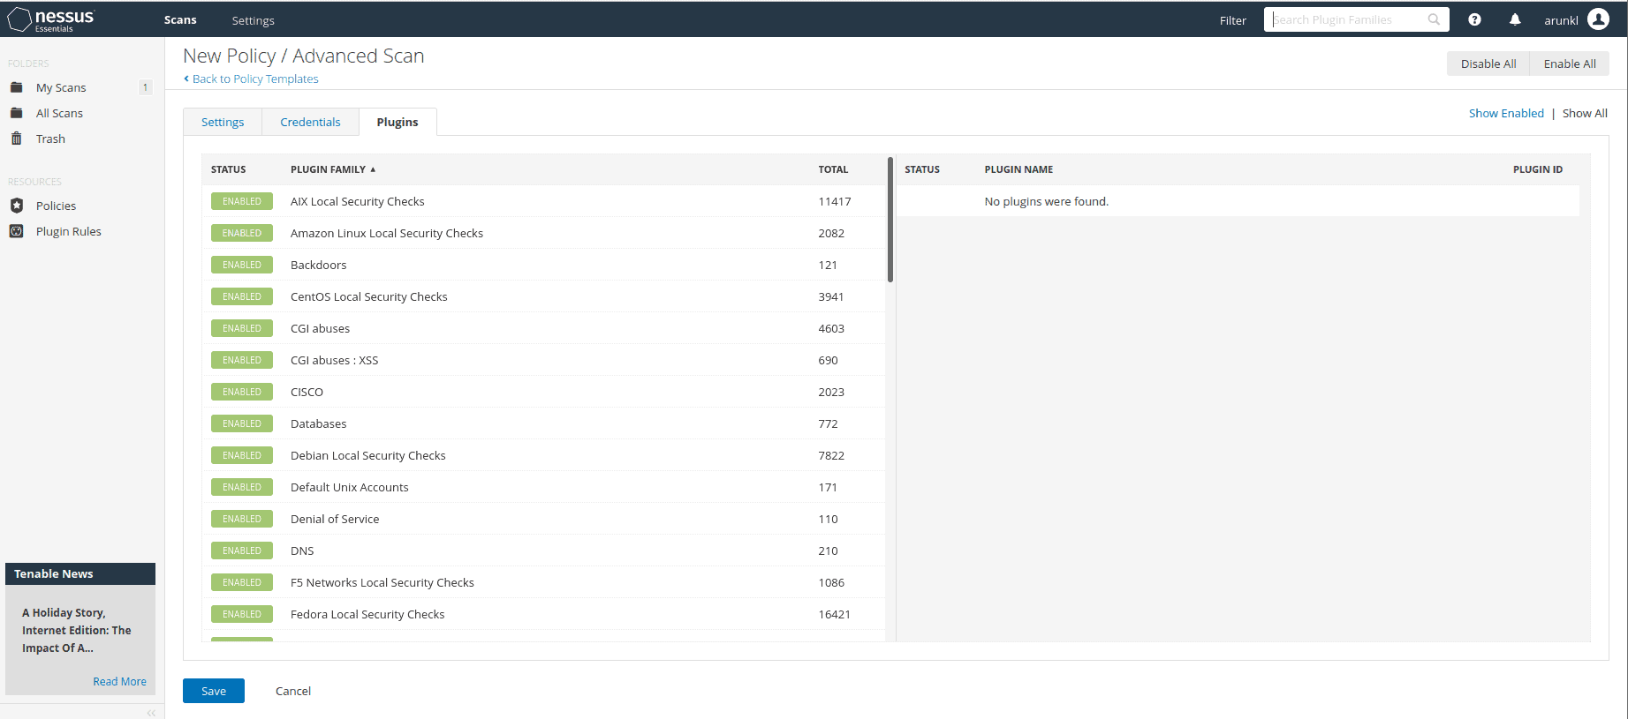
Task: Go to Plugin Rules resource
Action: pos(69,231)
